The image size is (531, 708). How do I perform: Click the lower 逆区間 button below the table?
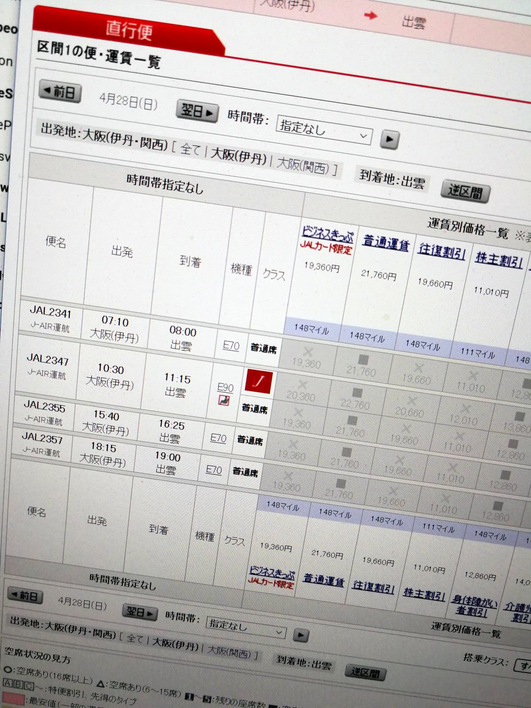[366, 672]
